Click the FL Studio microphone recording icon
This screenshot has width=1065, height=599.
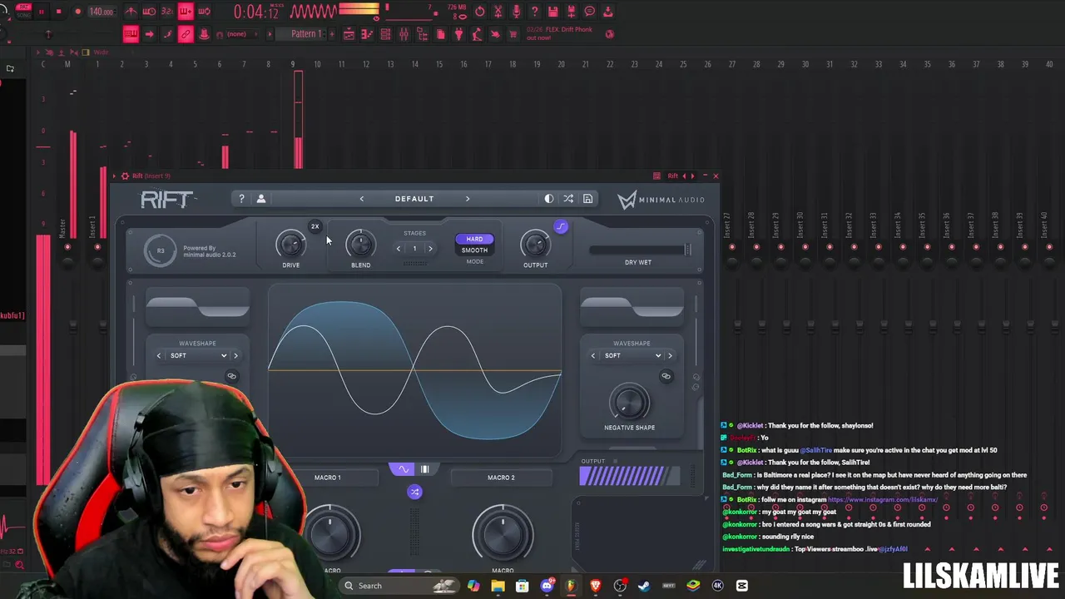tap(517, 12)
